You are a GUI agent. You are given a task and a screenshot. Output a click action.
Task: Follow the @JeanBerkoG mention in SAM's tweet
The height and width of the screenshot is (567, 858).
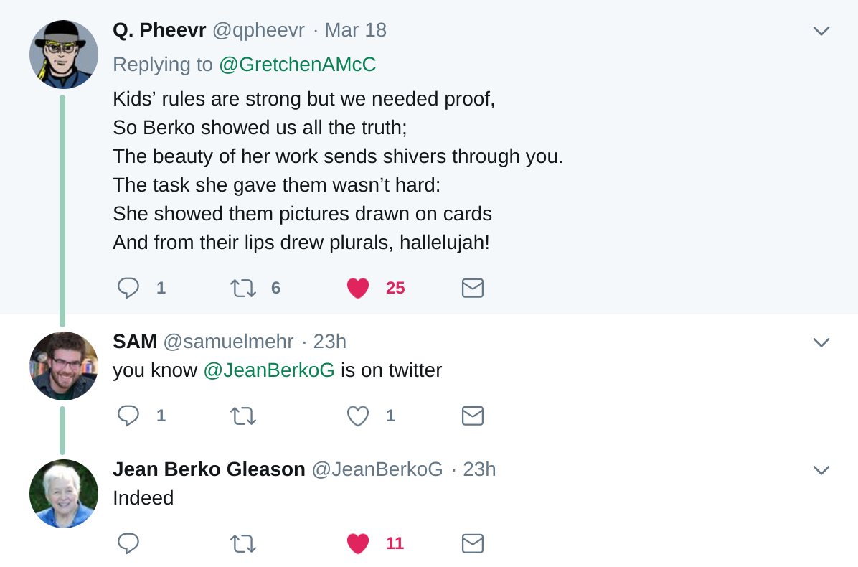[x=269, y=370]
